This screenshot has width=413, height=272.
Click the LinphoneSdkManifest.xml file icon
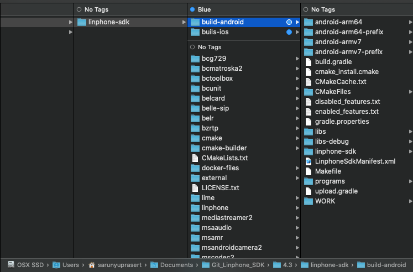pyautogui.click(x=308, y=161)
